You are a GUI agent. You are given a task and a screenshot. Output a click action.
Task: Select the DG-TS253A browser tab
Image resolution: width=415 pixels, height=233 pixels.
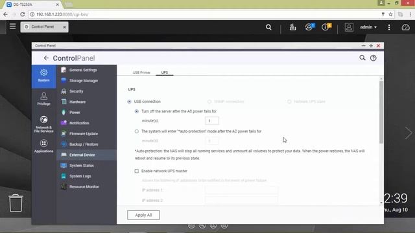click(x=33, y=5)
